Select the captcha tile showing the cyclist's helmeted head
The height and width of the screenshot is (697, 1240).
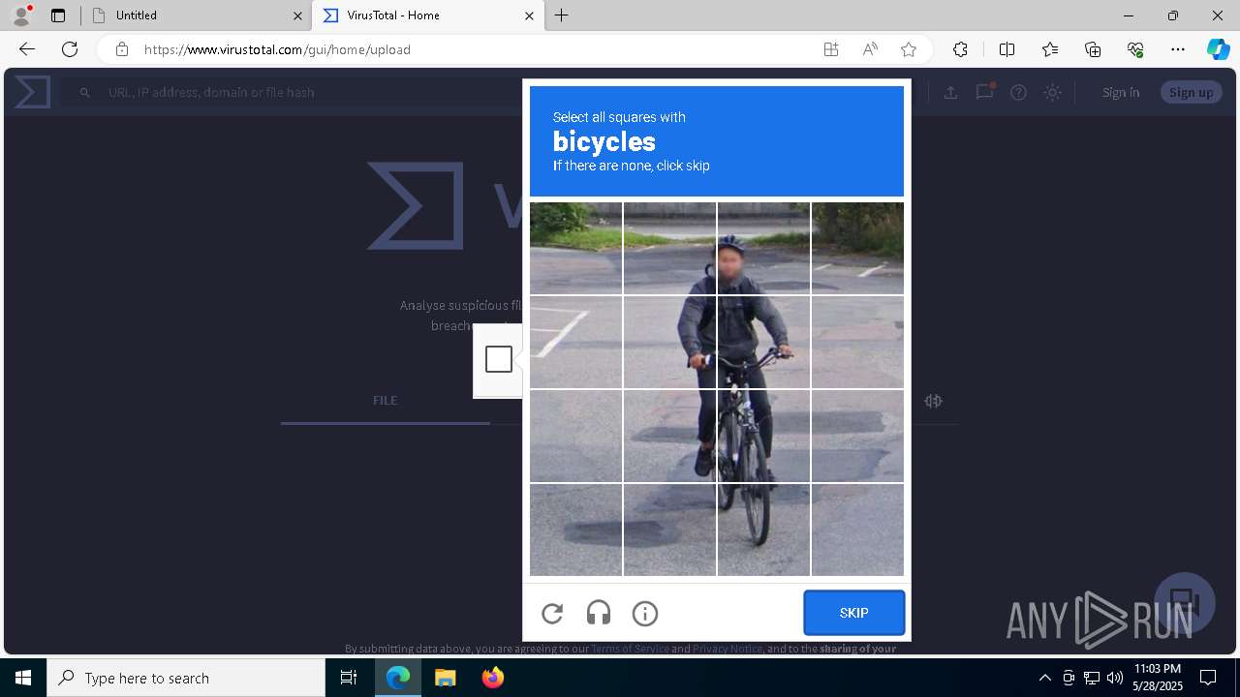[763, 248]
